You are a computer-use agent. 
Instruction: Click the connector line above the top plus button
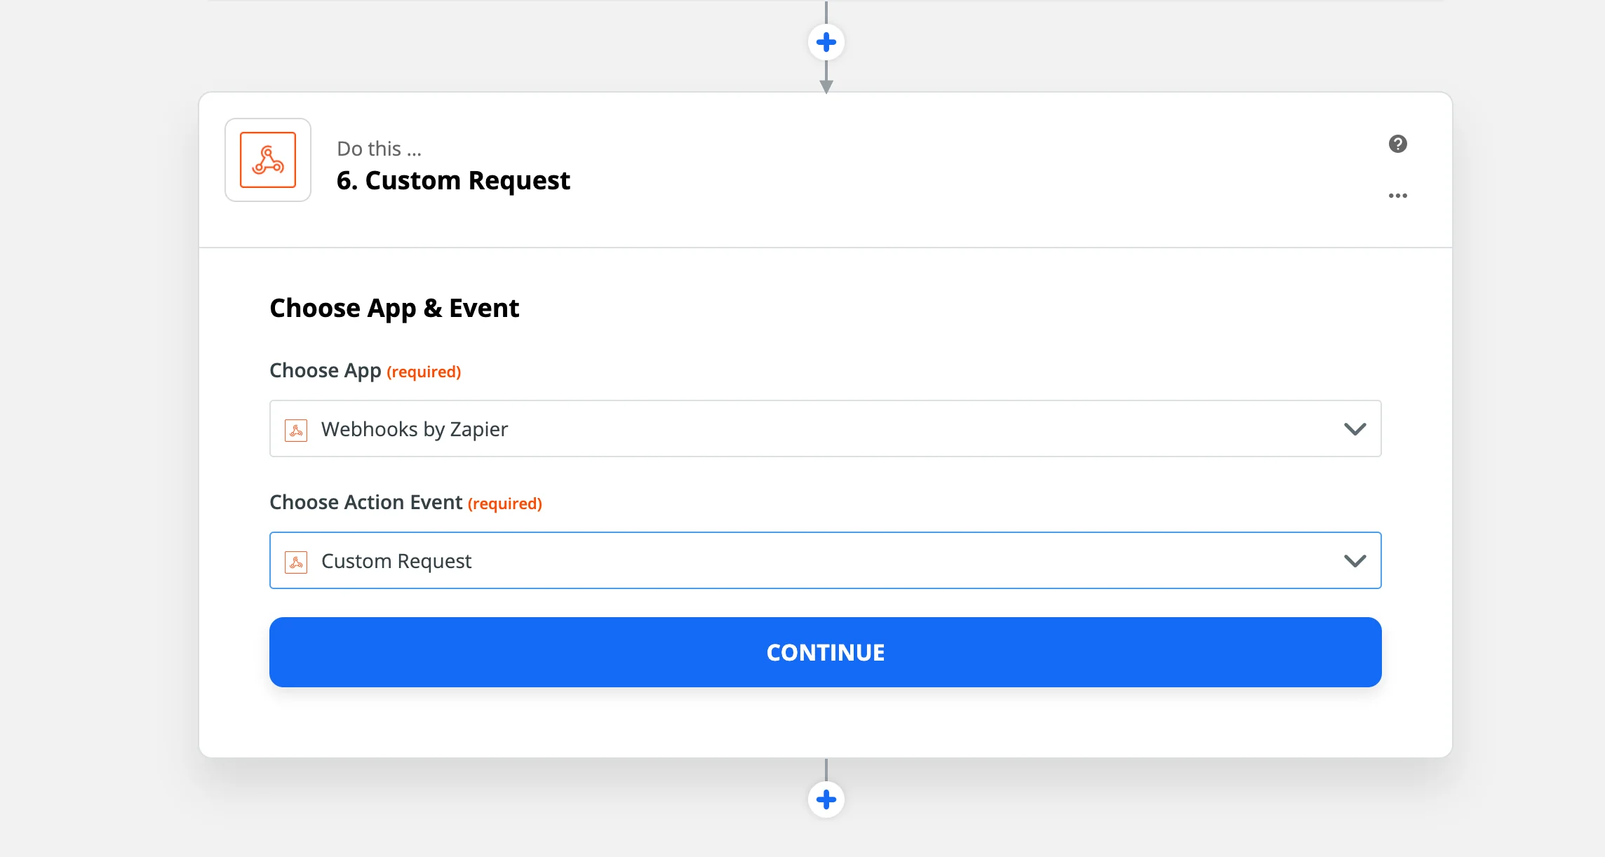click(x=826, y=11)
